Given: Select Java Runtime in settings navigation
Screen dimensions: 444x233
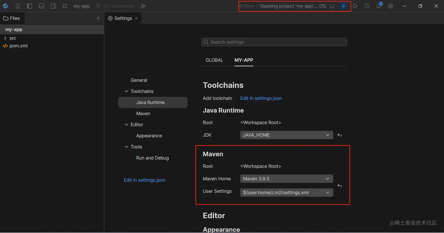Looking at the screenshot, I should 153,102.
